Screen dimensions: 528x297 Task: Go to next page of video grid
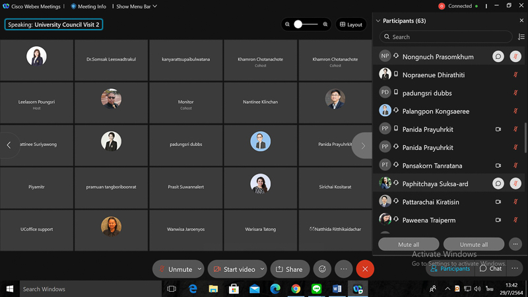click(362, 145)
